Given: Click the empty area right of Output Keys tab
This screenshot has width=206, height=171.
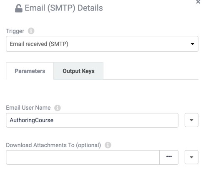Looking at the screenshot, I should click(x=151, y=71).
